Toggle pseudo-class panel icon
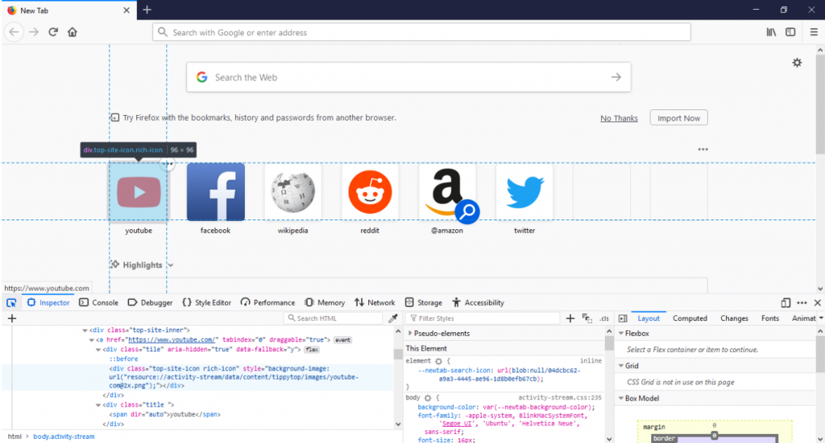Viewport: 825px width, 443px height. tap(587, 318)
